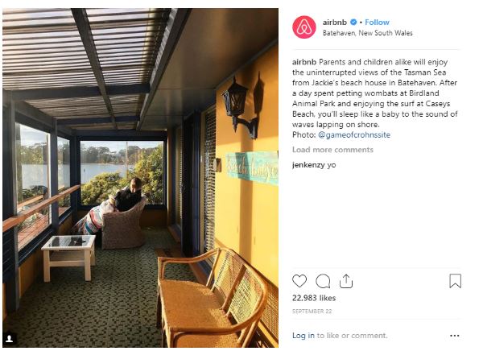483x351 pixels.
Task: Like the post with the heart icon
Action: 299,281
